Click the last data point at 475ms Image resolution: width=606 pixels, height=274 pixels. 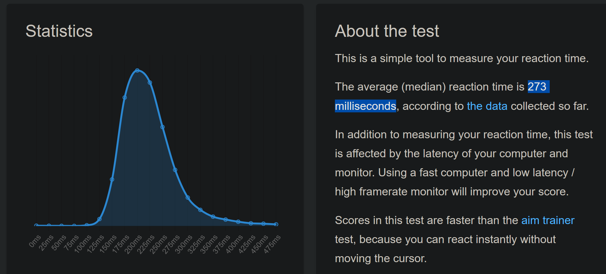pyautogui.click(x=276, y=224)
